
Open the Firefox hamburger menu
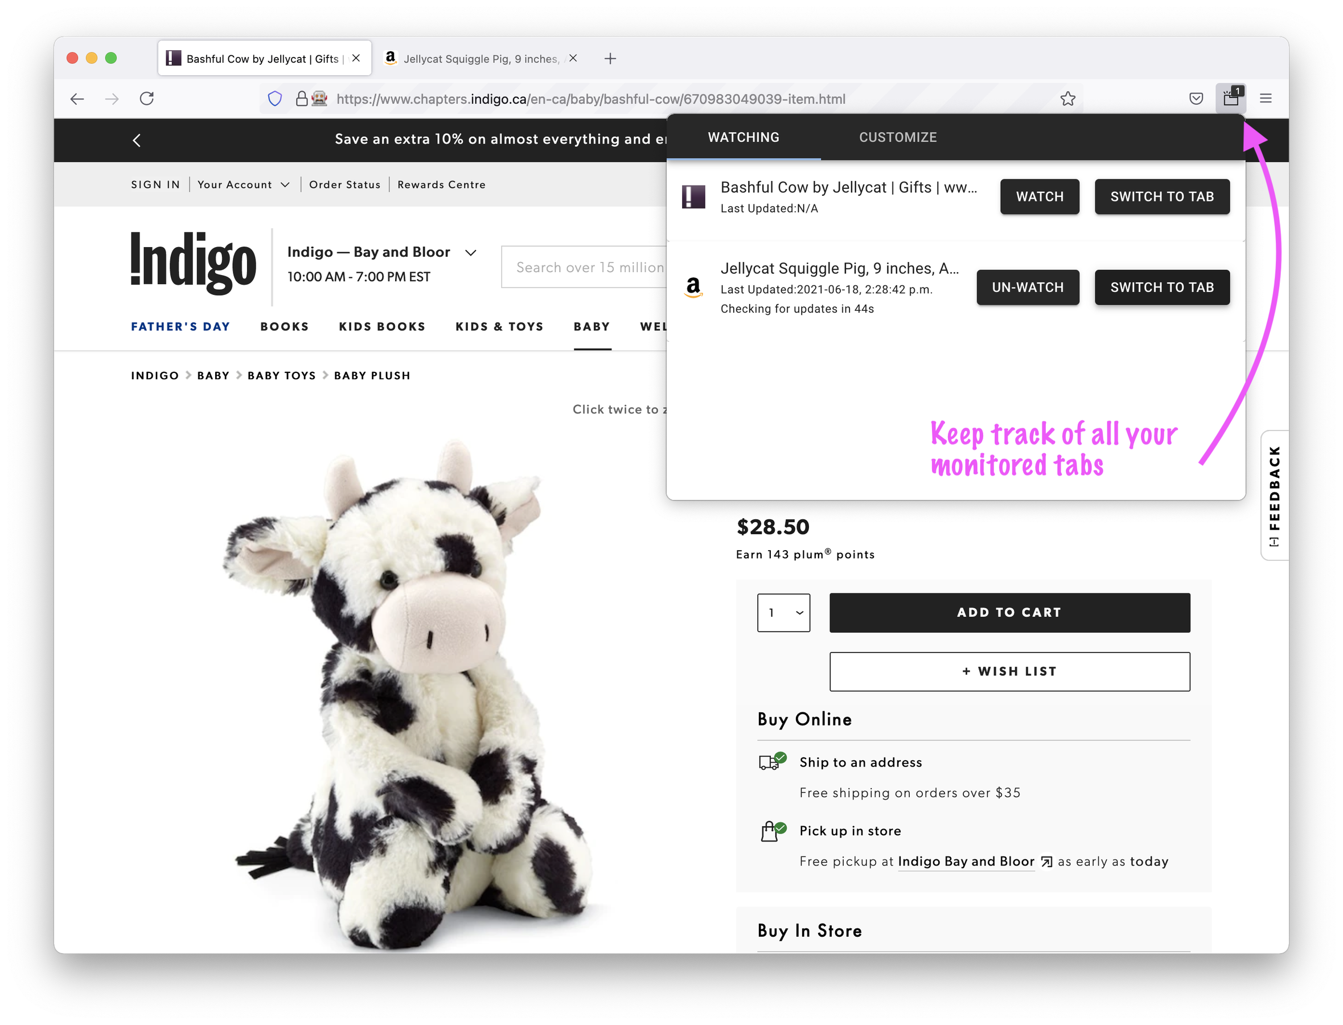1266,98
